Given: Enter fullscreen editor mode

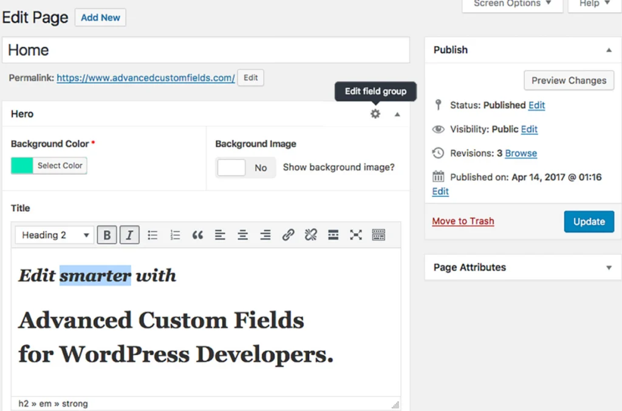Looking at the screenshot, I should 356,235.
